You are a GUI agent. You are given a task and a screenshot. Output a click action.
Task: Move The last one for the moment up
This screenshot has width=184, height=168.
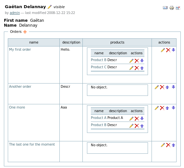173,145
